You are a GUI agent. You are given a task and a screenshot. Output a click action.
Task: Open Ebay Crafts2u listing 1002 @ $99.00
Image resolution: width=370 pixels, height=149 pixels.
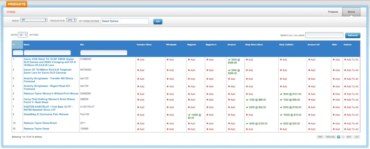click(x=290, y=99)
